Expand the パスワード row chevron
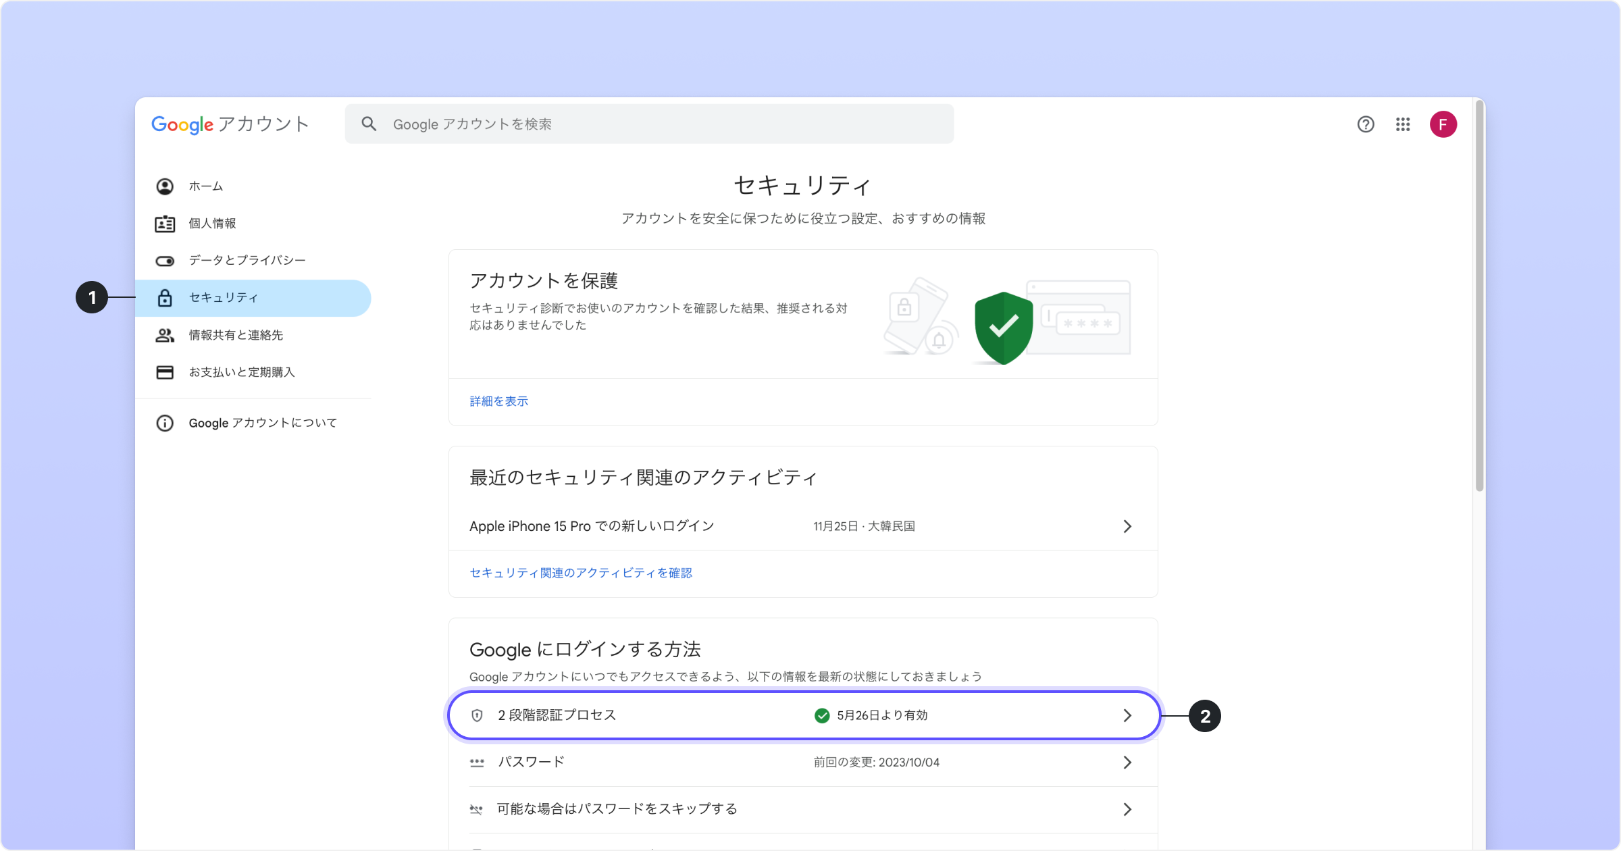The width and height of the screenshot is (1621, 851). [x=1127, y=763]
